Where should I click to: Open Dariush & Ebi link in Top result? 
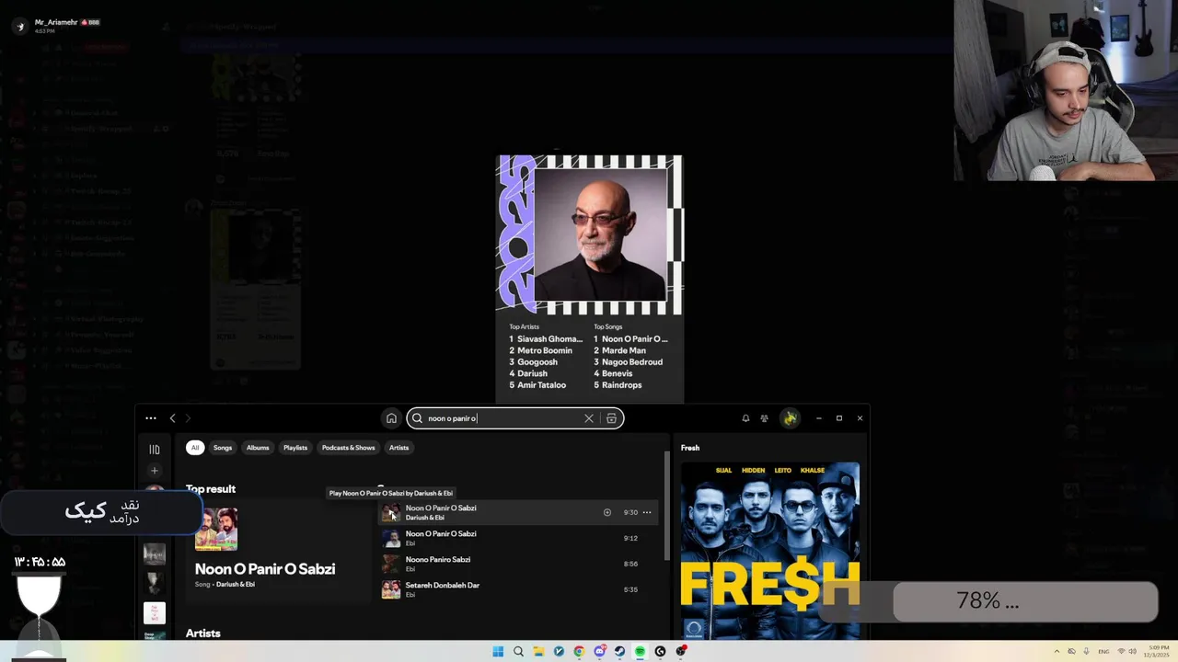[x=236, y=585]
